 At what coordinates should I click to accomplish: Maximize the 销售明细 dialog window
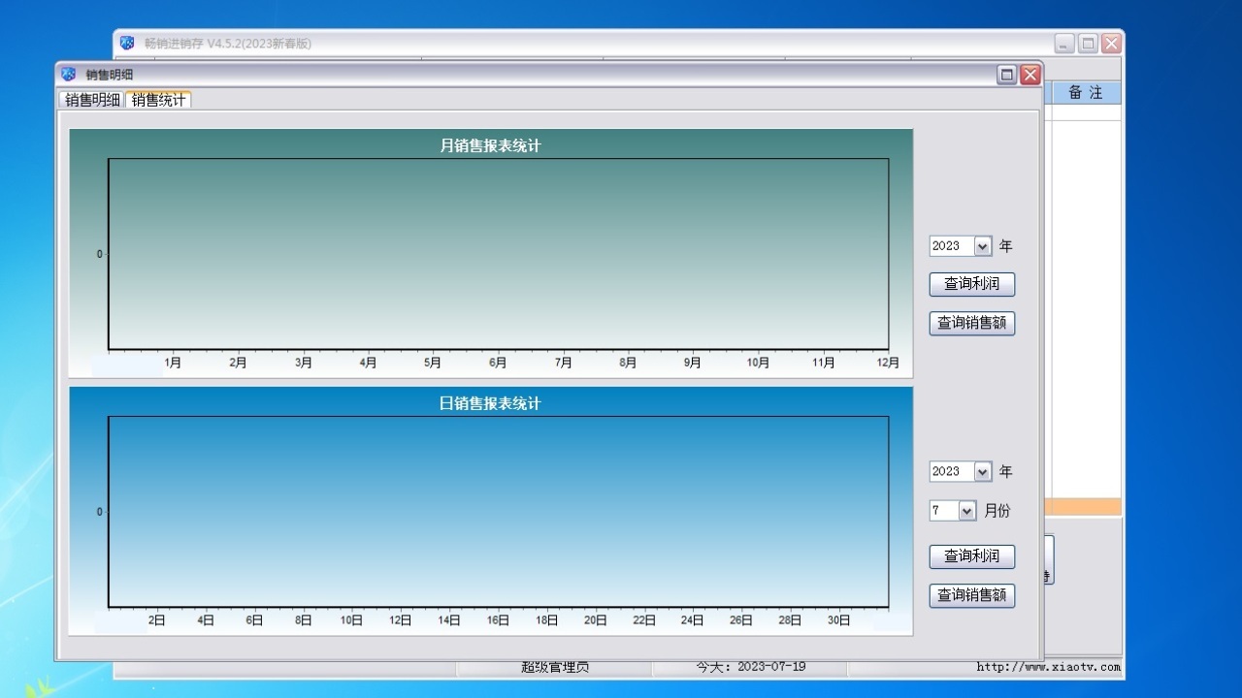1007,75
